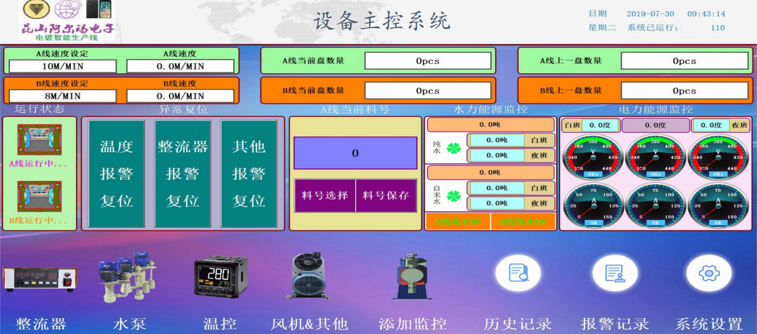Open the fan (风机&其他) icon
The width and height of the screenshot is (757, 334).
coord(309,277)
